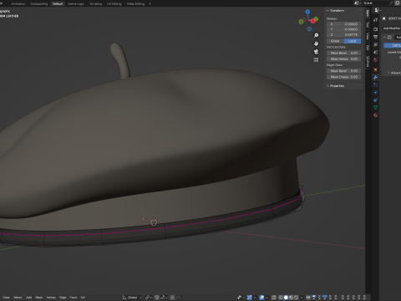Select Rendered viewport shading mode
401x301 pixels.
(x=297, y=298)
